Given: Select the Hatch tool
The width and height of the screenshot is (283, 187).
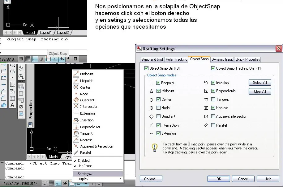Looking at the screenshot, I should coord(12,84).
